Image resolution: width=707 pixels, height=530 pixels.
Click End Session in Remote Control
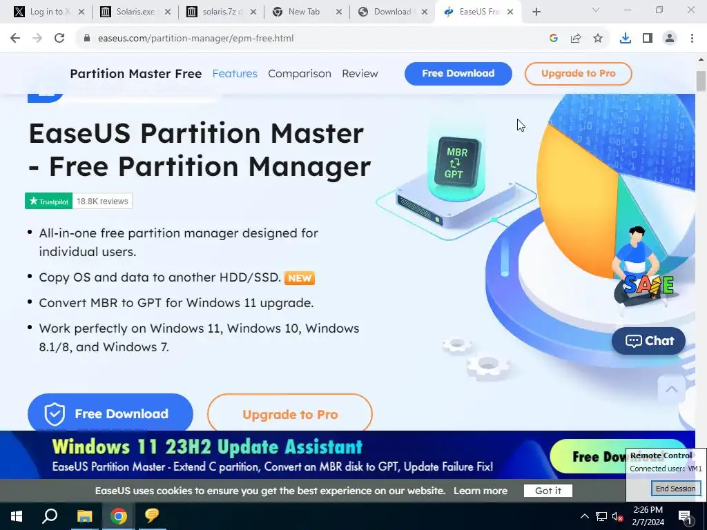tap(675, 489)
